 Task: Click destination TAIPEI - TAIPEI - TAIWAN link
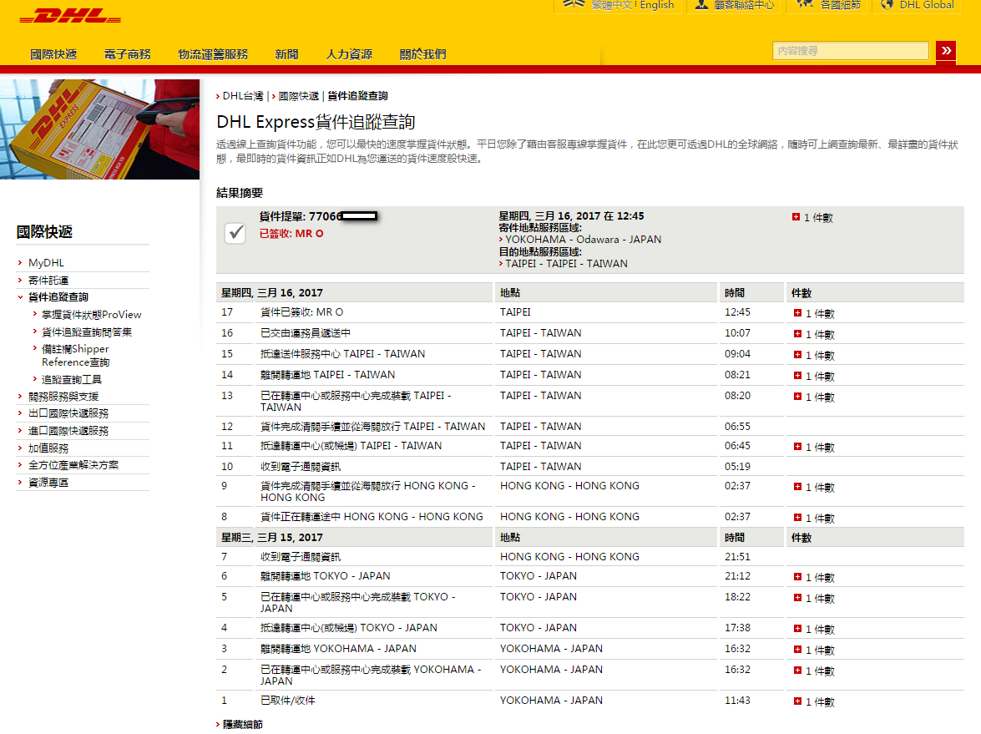click(566, 264)
